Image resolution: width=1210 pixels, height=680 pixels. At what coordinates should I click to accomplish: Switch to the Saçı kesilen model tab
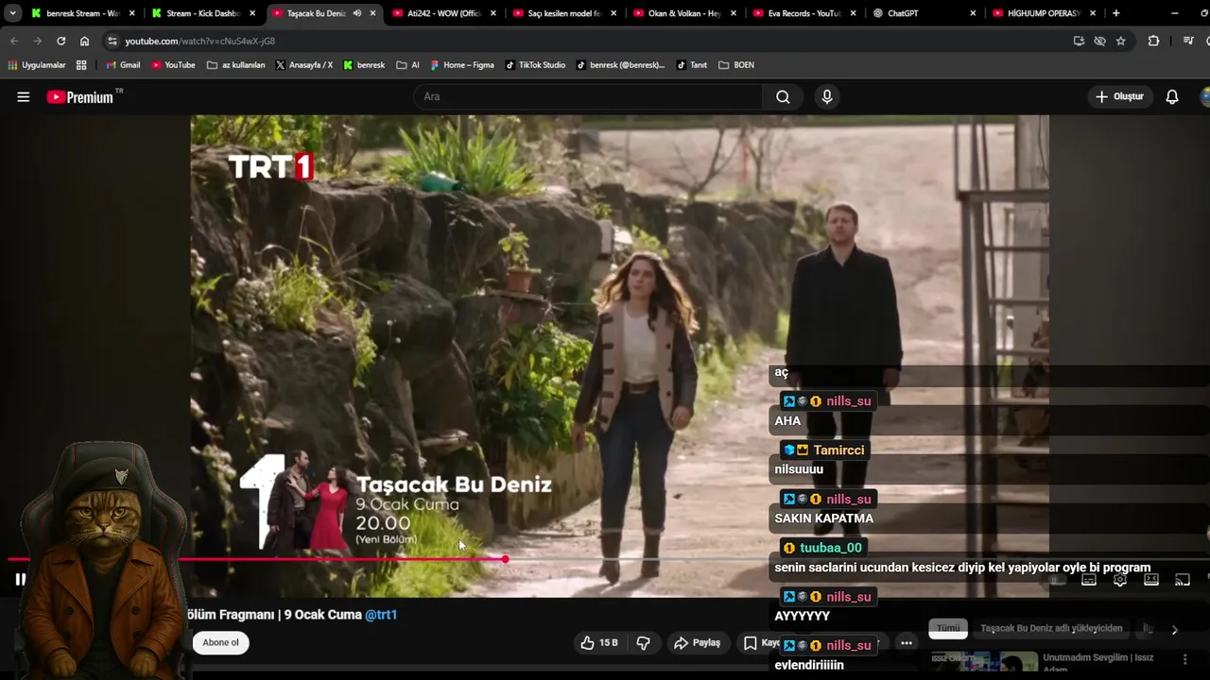click(x=563, y=13)
